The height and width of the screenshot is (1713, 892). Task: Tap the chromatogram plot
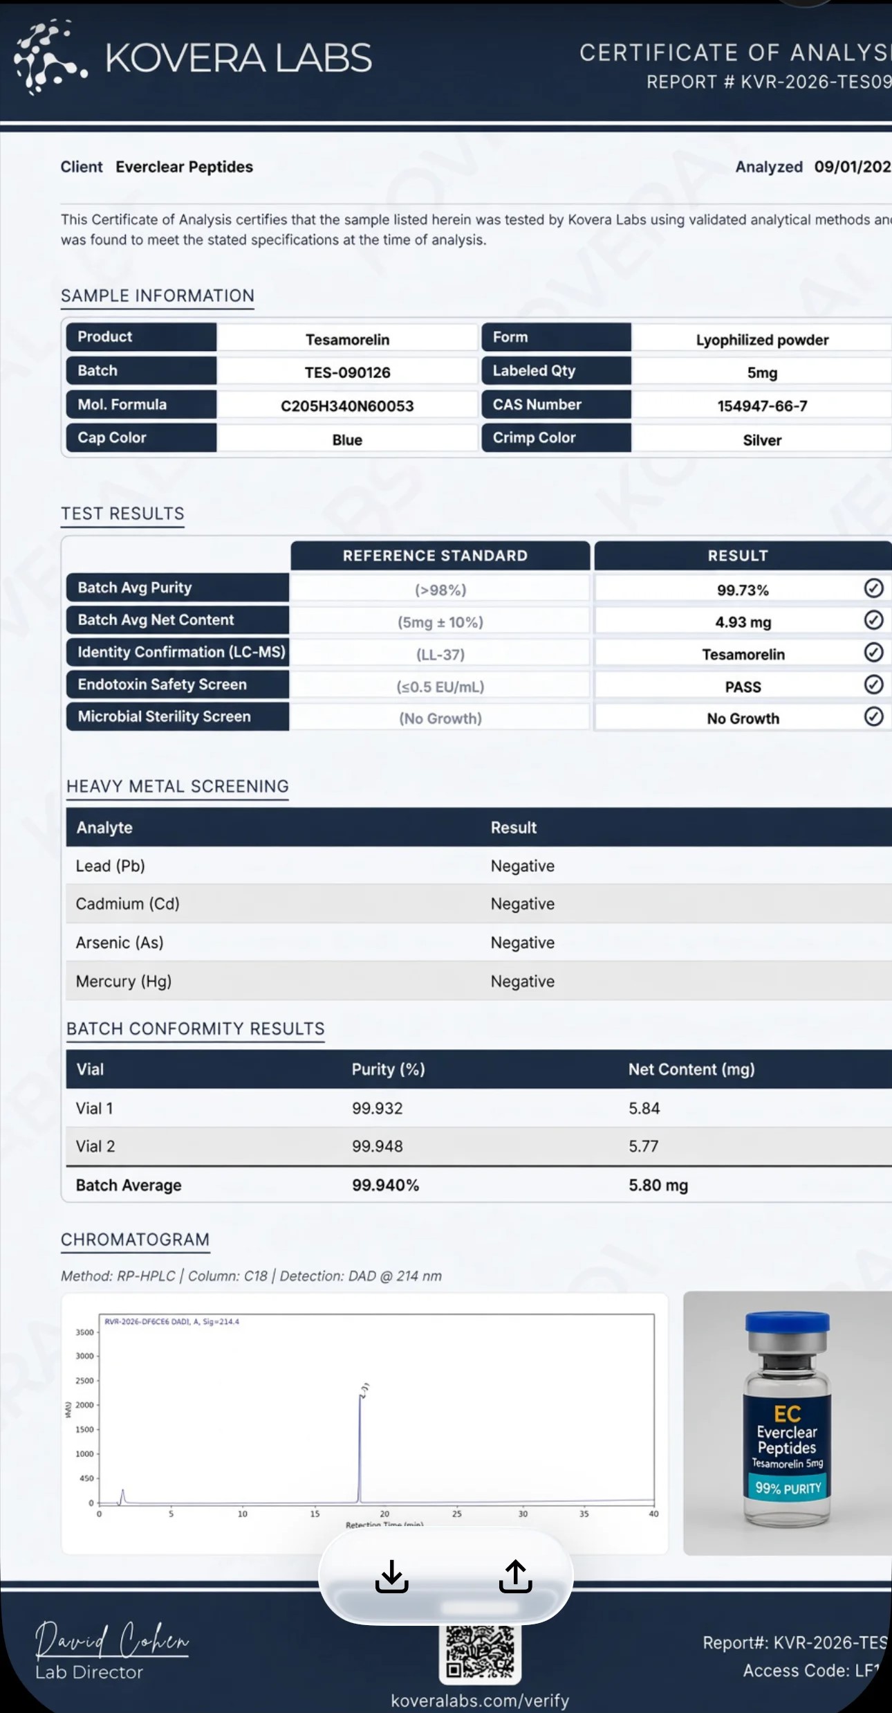pos(364,1424)
